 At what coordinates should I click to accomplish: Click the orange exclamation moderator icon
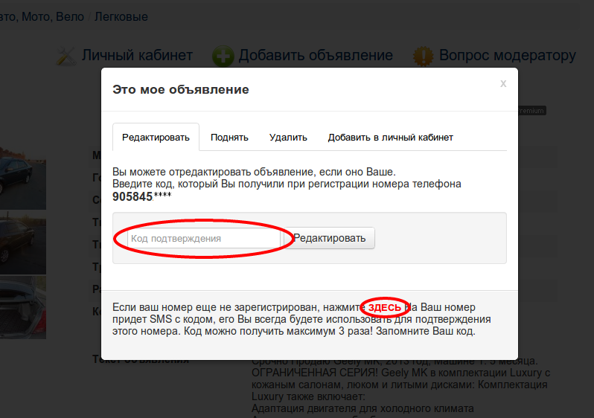coord(424,56)
